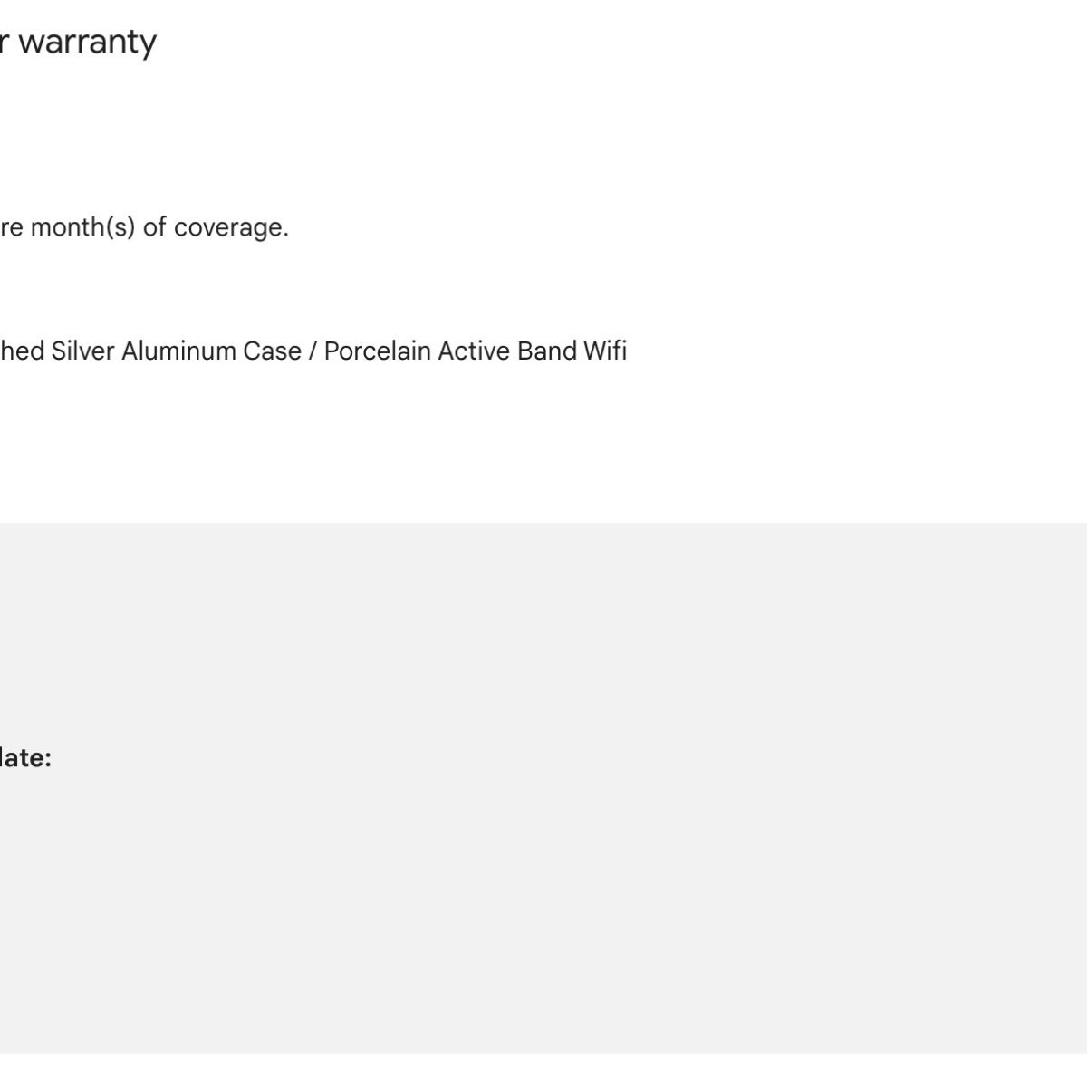Click the word "Aluminum"
The height and width of the screenshot is (1087, 1087).
coord(178,351)
